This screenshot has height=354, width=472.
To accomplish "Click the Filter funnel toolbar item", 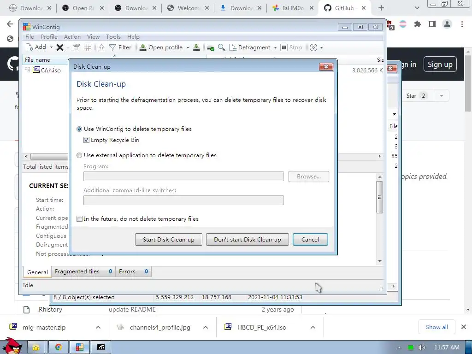I will click(120, 47).
